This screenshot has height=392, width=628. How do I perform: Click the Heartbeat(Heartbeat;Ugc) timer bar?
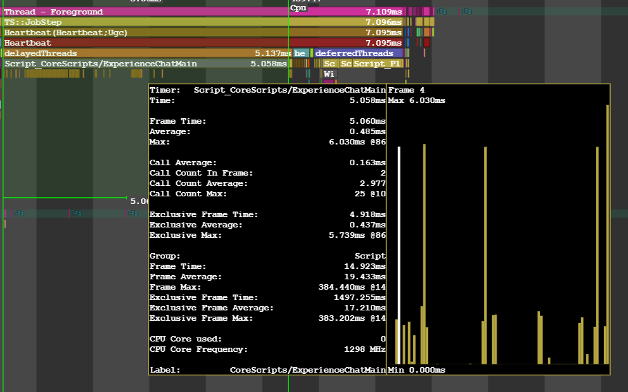[x=203, y=32]
